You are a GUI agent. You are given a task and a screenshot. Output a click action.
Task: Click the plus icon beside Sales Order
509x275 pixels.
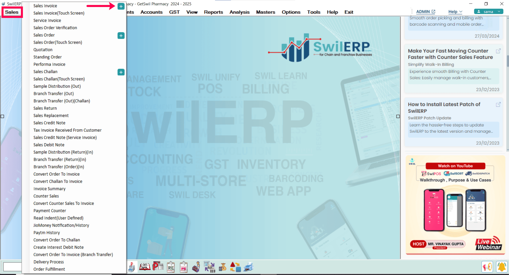click(x=121, y=35)
